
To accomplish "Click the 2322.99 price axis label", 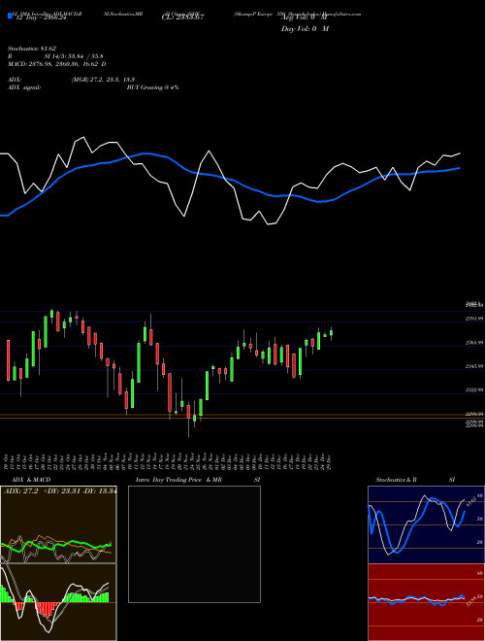I will coord(474,390).
